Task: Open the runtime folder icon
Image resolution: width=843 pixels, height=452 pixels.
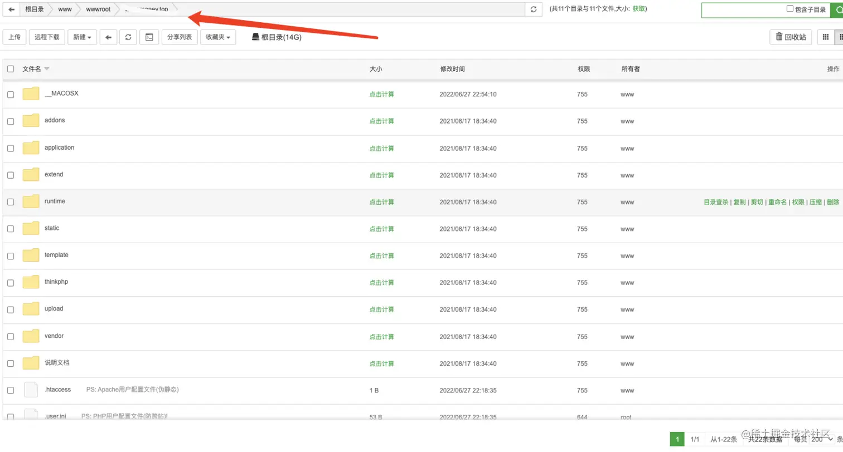Action: (x=31, y=202)
